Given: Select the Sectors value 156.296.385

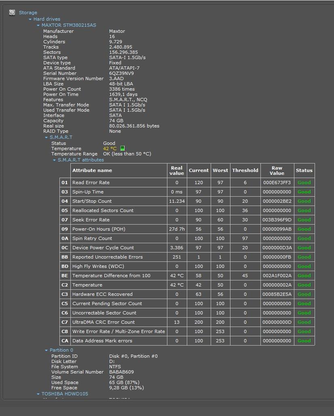Looking at the screenshot, I should [x=123, y=52].
